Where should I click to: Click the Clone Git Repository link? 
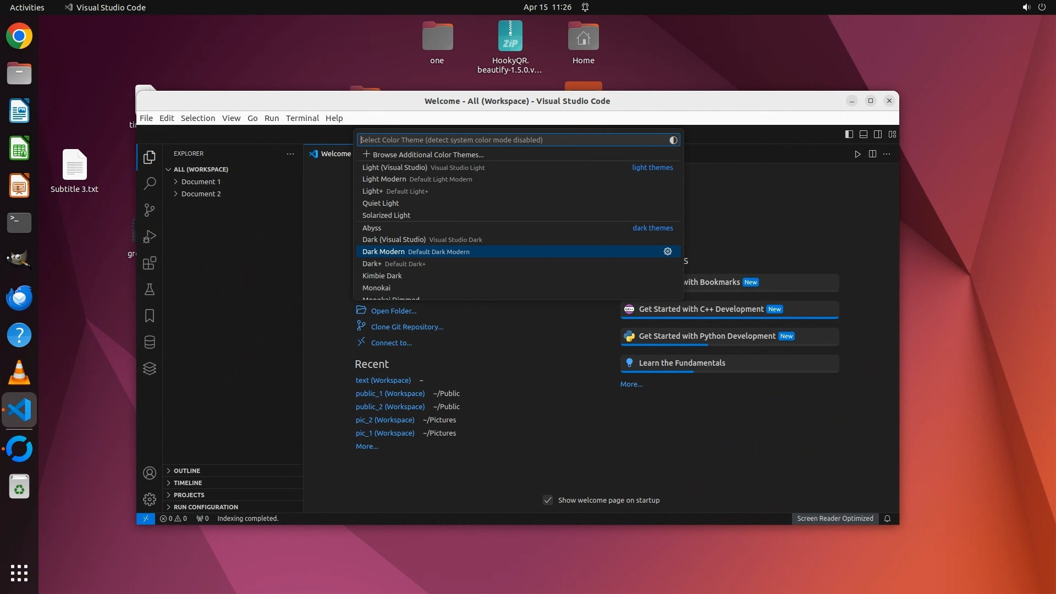(406, 327)
